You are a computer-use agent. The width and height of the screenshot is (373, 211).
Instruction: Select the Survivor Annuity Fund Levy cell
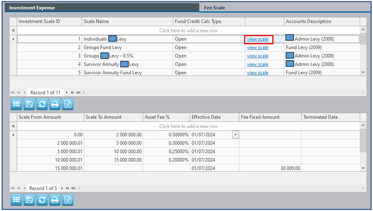tap(127, 73)
